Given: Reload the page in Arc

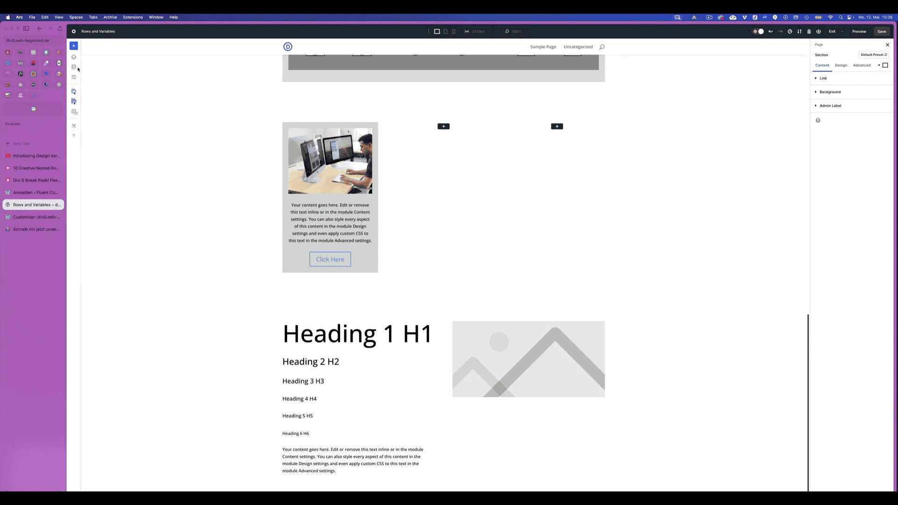Looking at the screenshot, I should coord(60,29).
